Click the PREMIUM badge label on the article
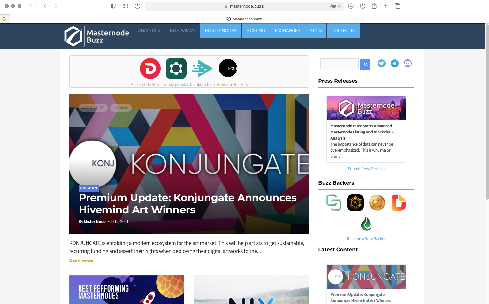489x304 pixels. pyautogui.click(x=89, y=188)
